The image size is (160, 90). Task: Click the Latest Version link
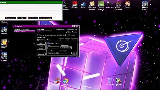[70, 56]
